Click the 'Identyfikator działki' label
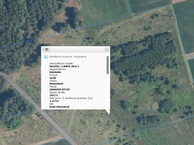 61,63
